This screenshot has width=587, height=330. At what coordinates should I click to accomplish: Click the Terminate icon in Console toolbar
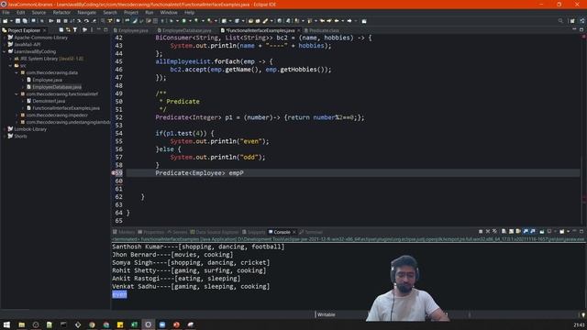click(481, 232)
